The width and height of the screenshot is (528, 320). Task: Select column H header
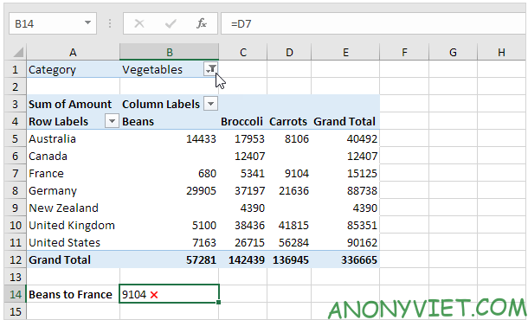(x=501, y=52)
